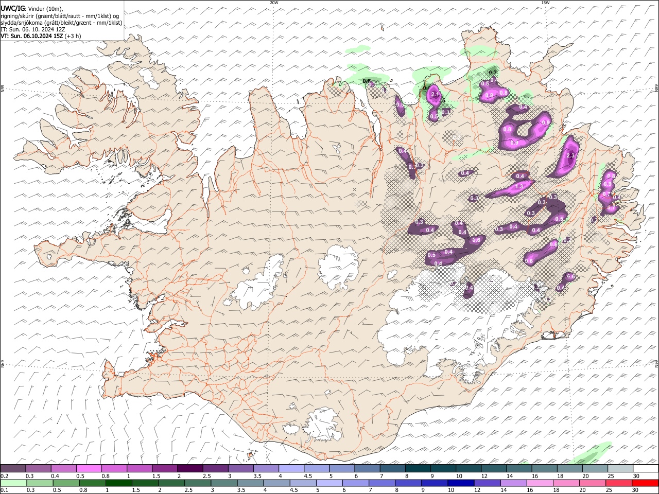Pick the palest green swatch labeled 0.1

(13, 483)
